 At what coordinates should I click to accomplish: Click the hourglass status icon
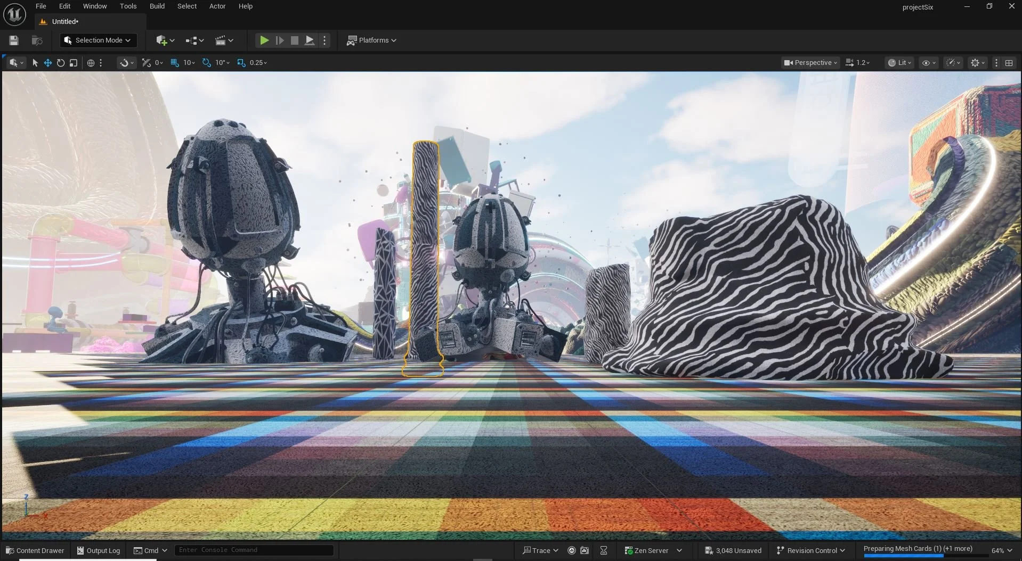coord(604,550)
